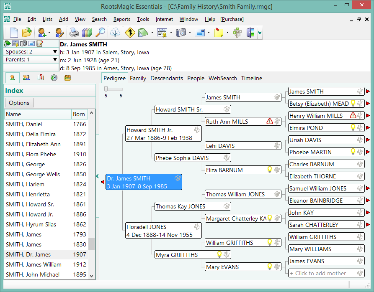
Task: Expand ancestors with red arrow beside John KAY
Action: [x=368, y=213]
